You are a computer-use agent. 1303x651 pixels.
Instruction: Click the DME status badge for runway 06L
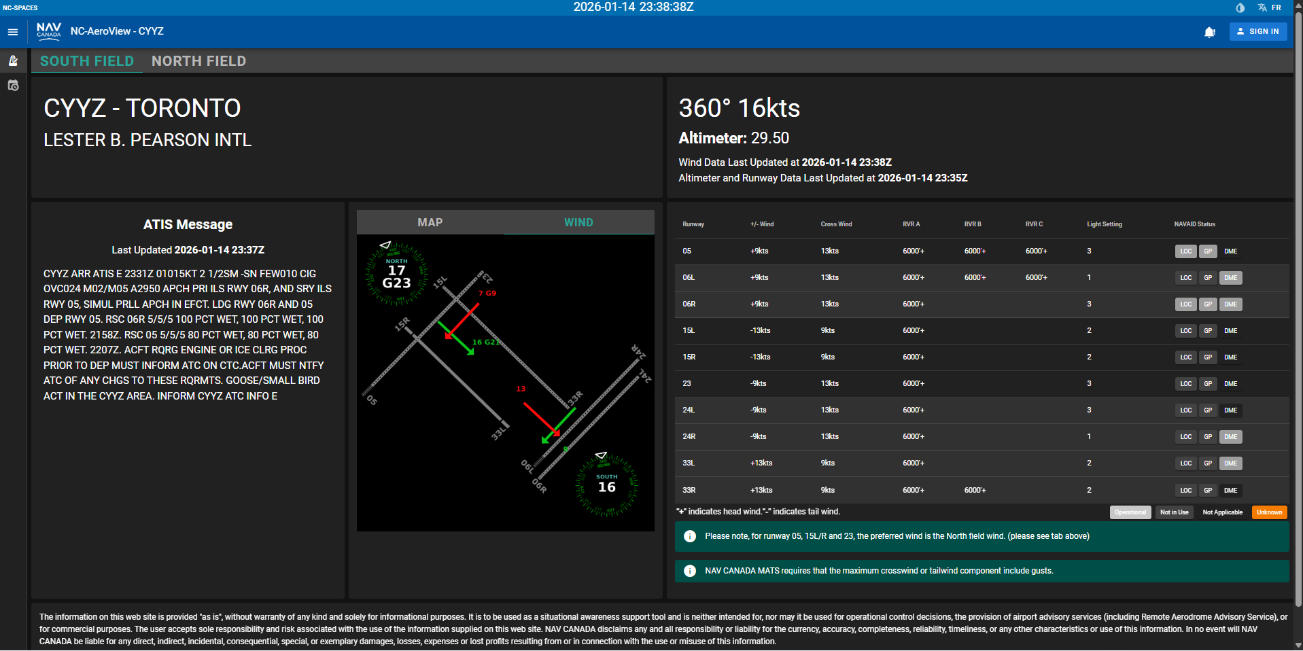coord(1230,278)
